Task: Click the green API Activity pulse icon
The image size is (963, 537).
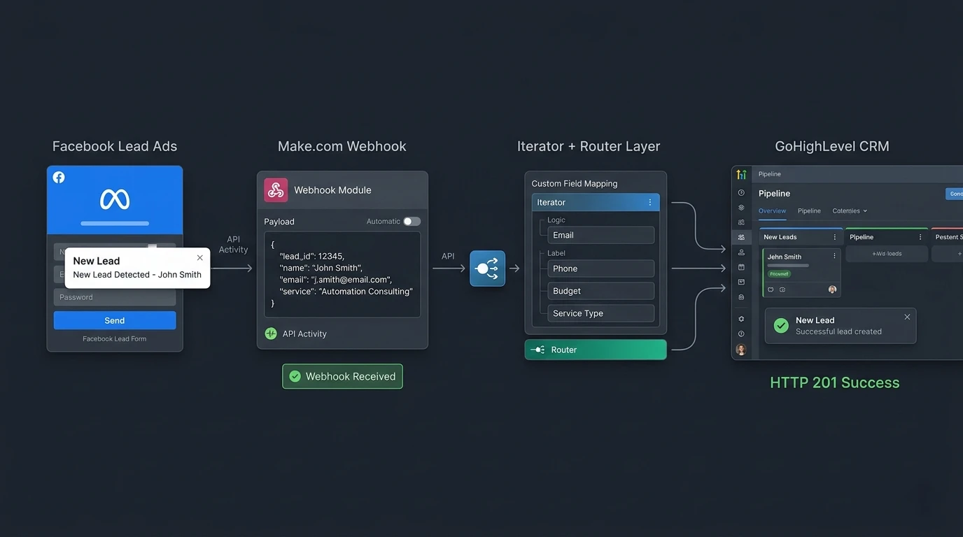Action: pos(271,334)
